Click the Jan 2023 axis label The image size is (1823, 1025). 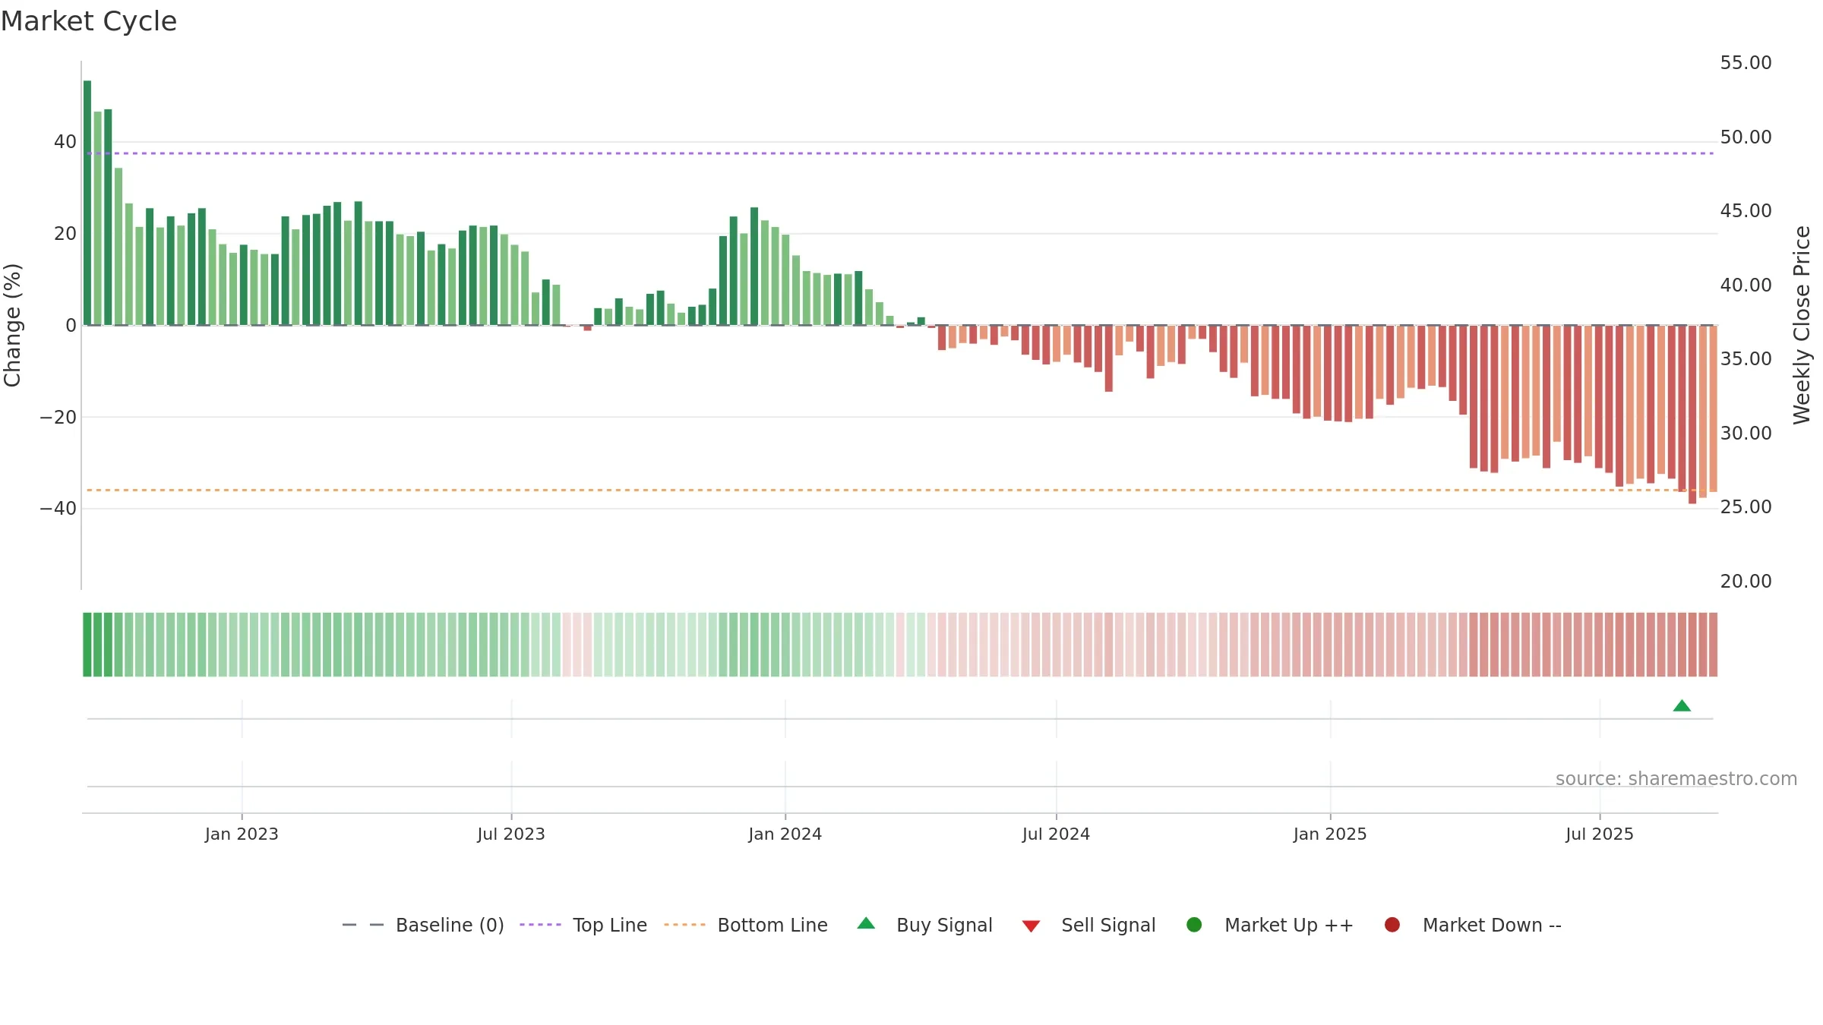coord(242,834)
